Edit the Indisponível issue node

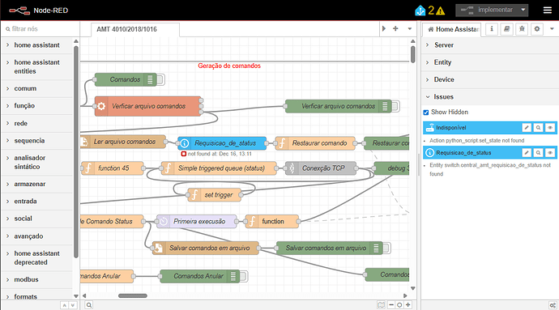coord(527,128)
